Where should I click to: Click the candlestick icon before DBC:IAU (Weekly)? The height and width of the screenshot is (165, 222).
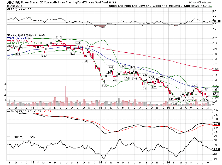(9, 35)
